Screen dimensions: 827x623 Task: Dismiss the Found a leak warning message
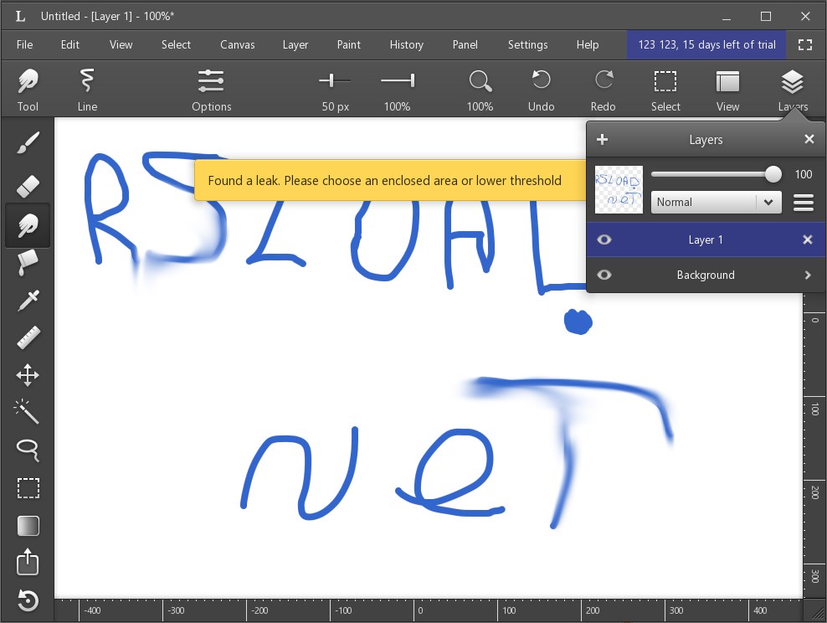coord(390,180)
